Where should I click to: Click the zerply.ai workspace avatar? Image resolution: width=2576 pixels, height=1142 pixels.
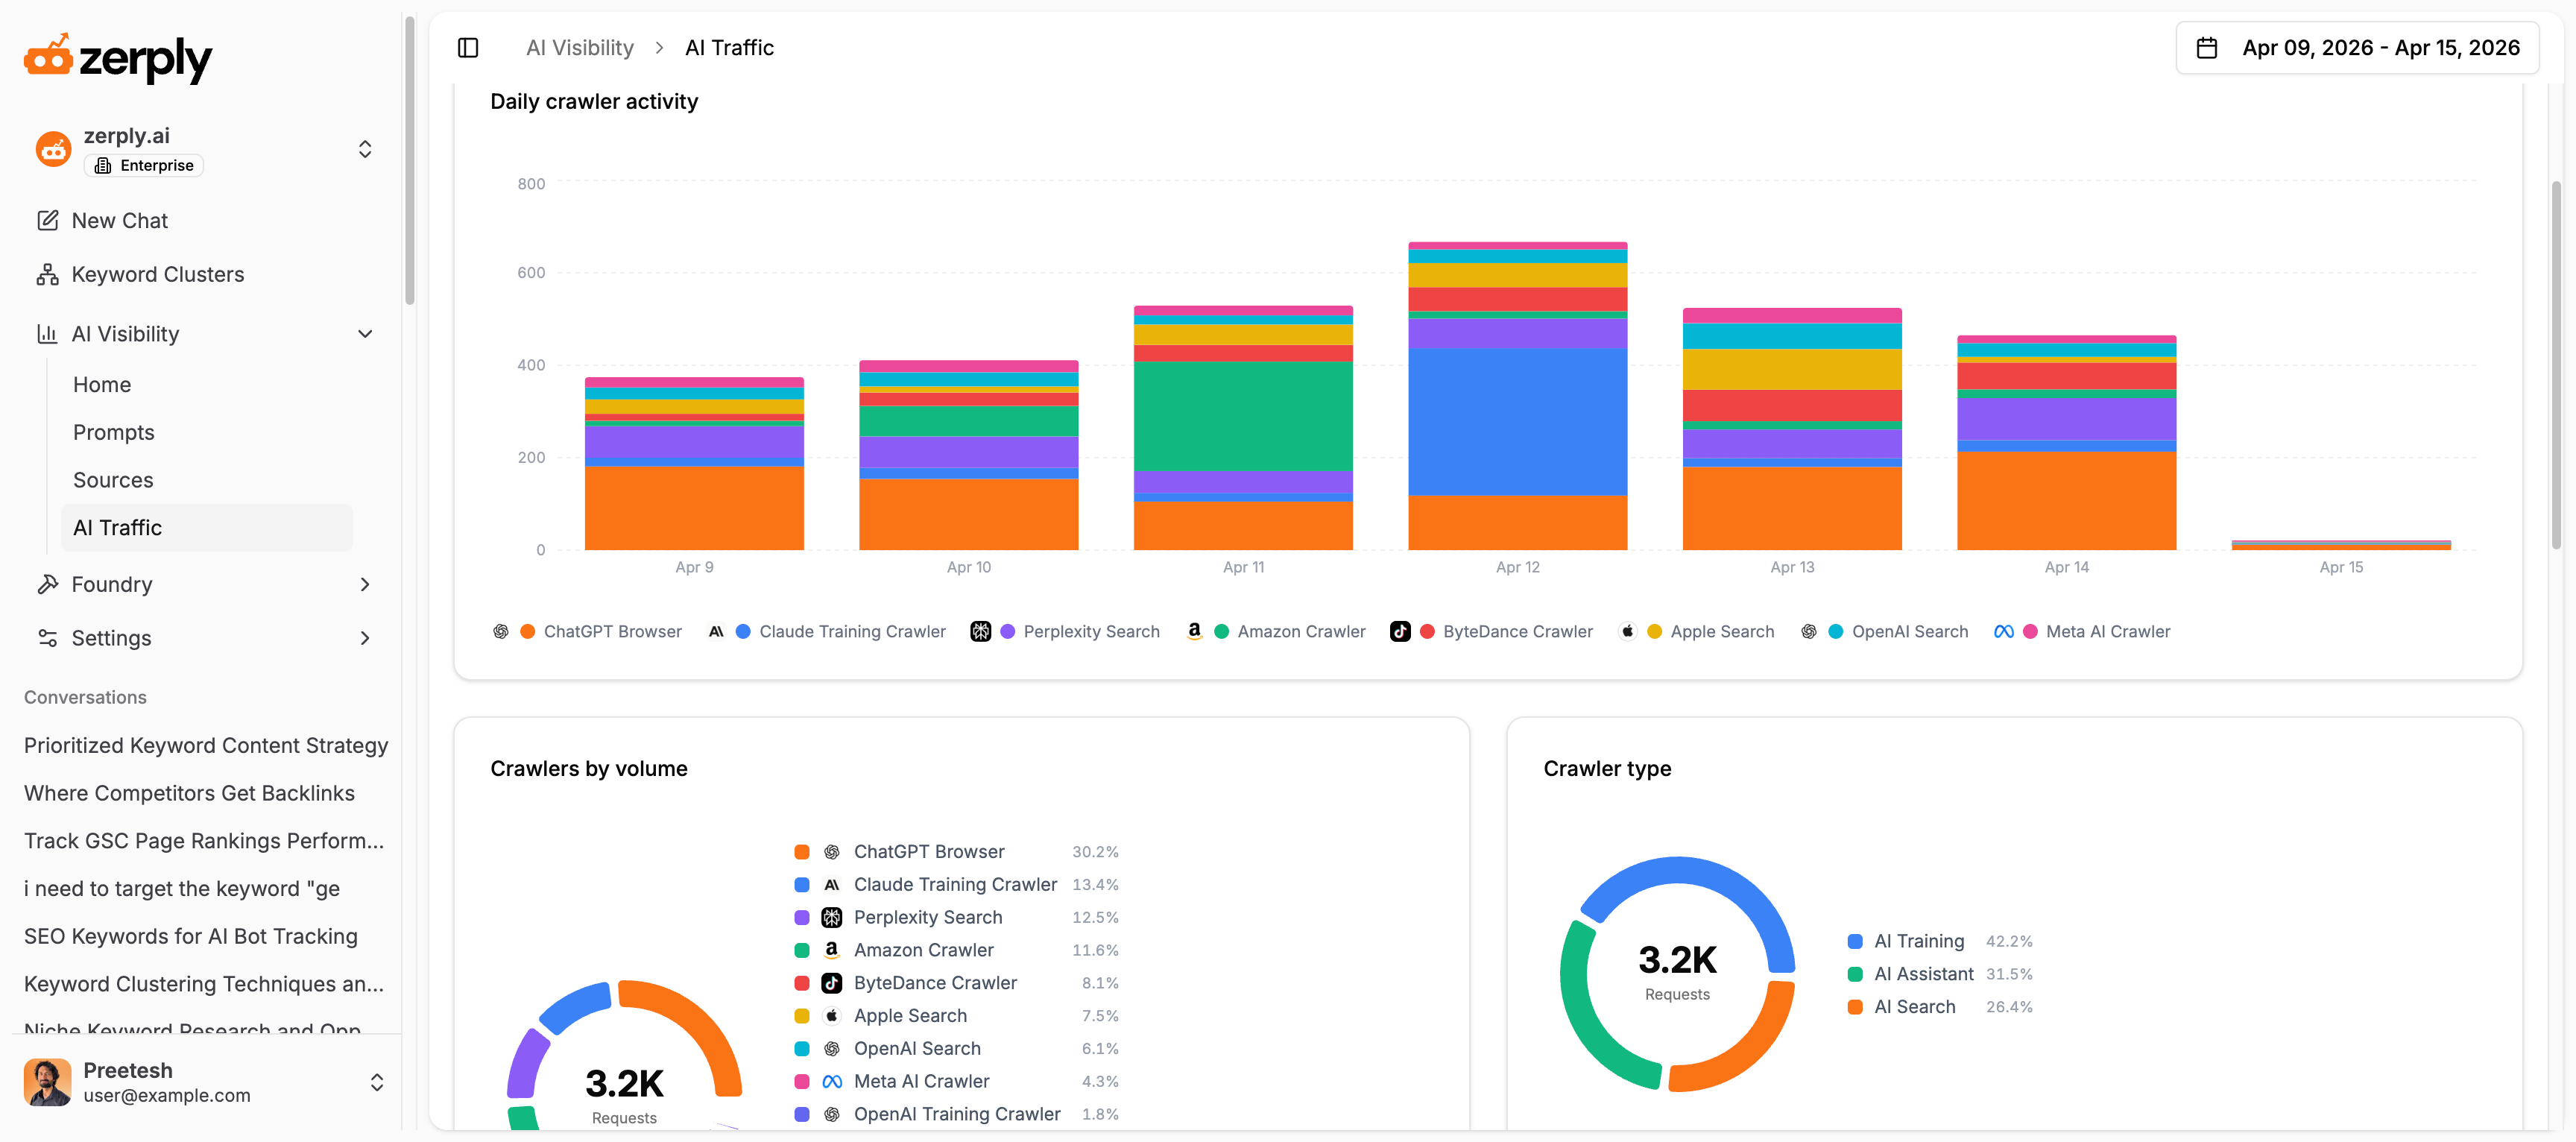click(53, 149)
